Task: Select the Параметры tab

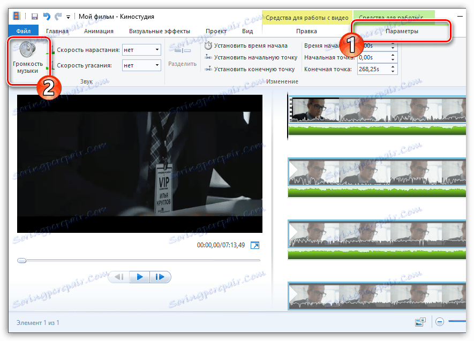Action: pyautogui.click(x=402, y=31)
